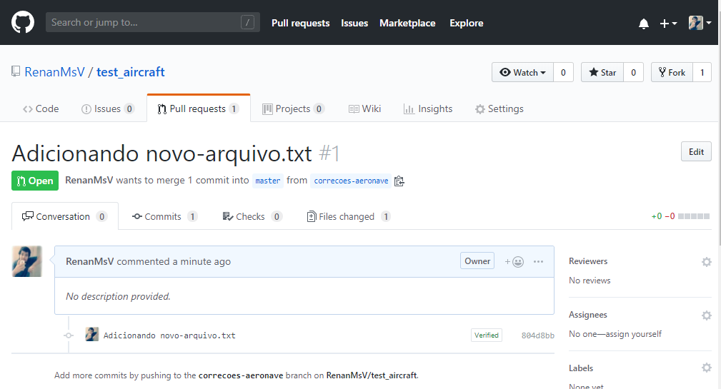The height and width of the screenshot is (389, 721).
Task: Star the test_aircraft repository
Action: 602,72
